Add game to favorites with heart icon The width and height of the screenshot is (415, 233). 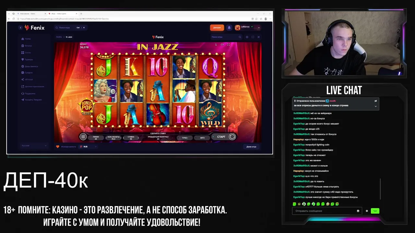coord(58,147)
